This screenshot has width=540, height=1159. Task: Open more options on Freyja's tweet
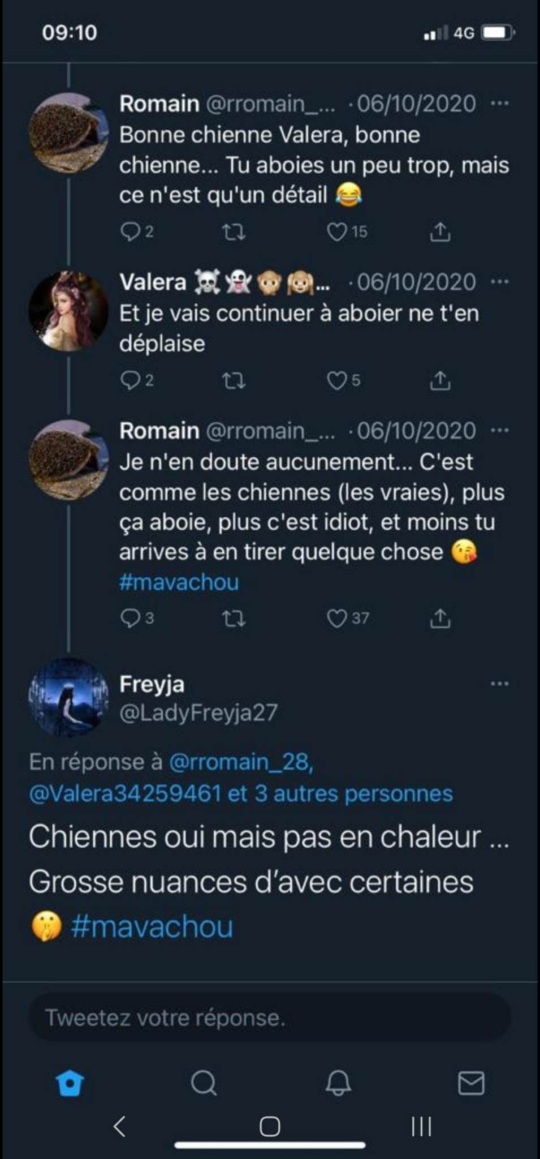tap(500, 684)
